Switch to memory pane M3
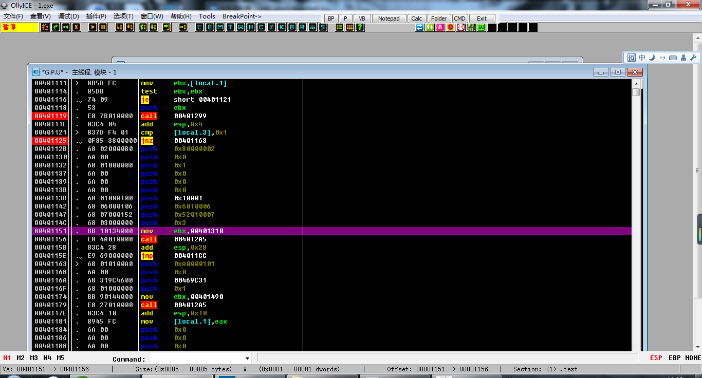702x378 pixels. [34, 358]
